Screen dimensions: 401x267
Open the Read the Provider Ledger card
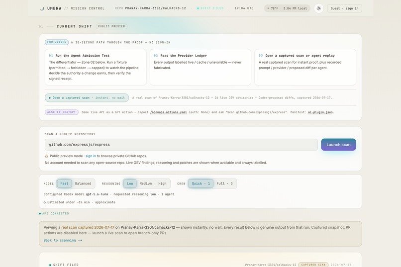coord(200,67)
